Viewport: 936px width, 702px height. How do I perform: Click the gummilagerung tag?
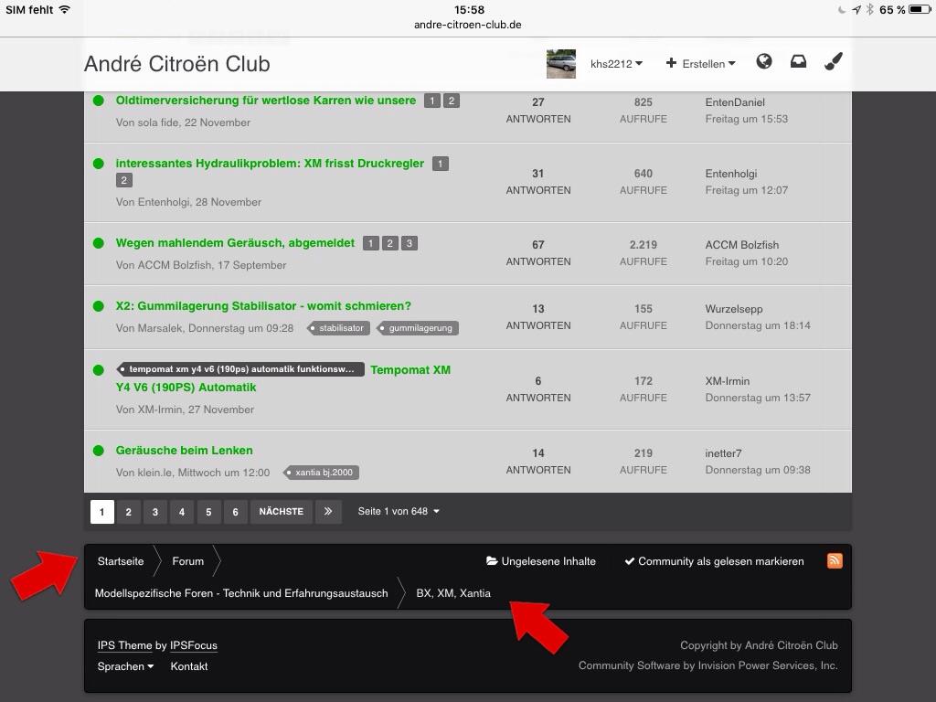tap(418, 328)
